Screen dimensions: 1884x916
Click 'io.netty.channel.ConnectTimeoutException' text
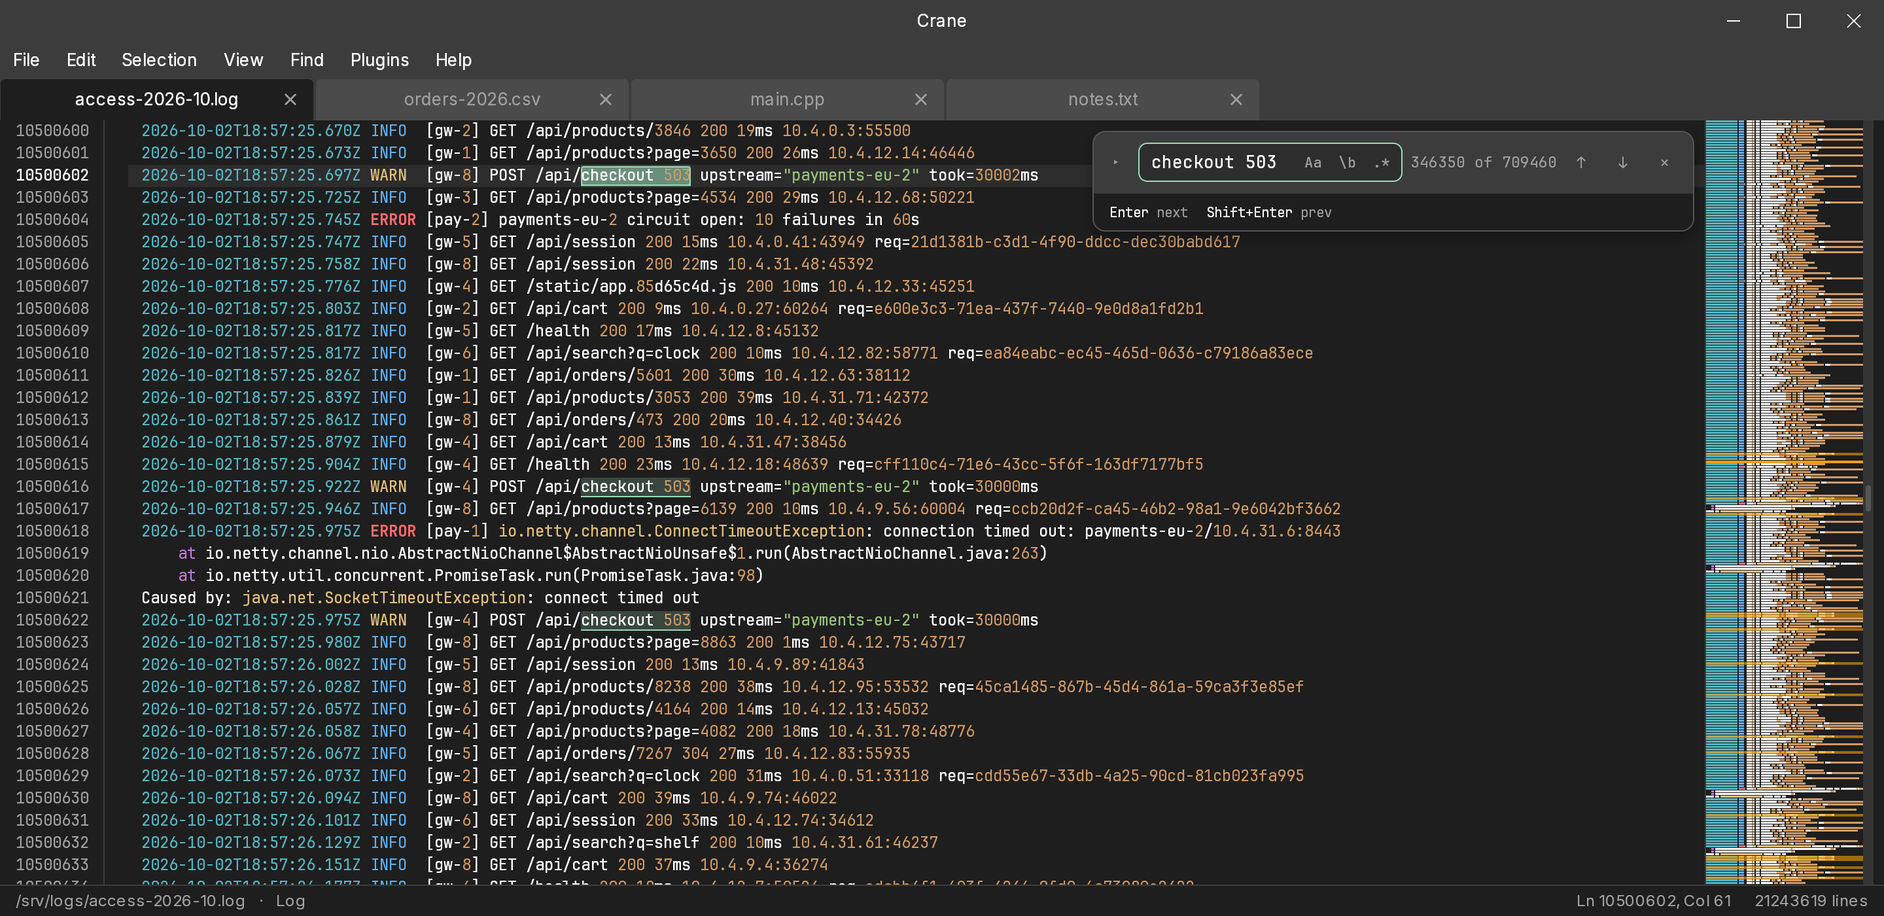click(682, 531)
